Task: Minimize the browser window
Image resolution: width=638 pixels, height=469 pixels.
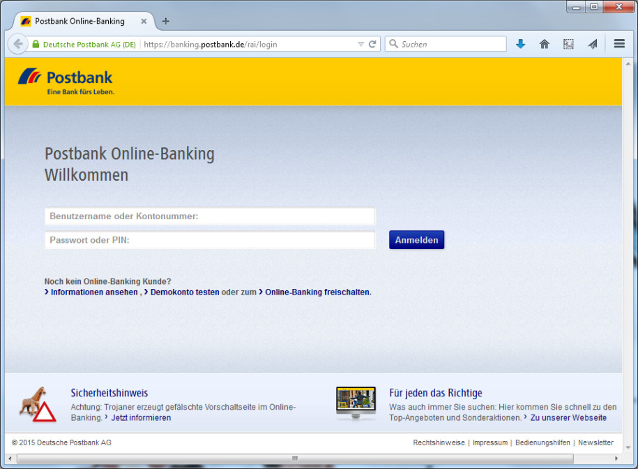Action: click(576, 7)
